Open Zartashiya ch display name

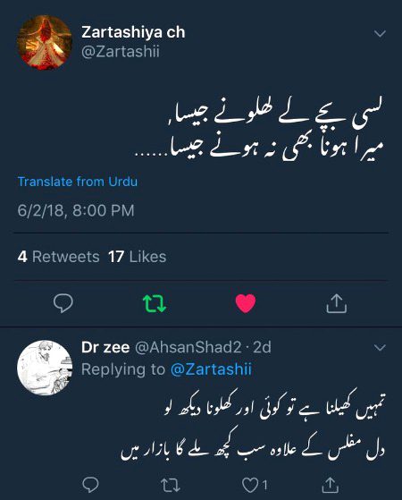[x=133, y=32]
